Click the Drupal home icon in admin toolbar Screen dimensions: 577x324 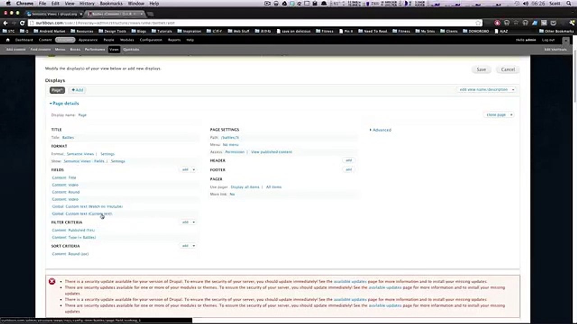(x=8, y=40)
